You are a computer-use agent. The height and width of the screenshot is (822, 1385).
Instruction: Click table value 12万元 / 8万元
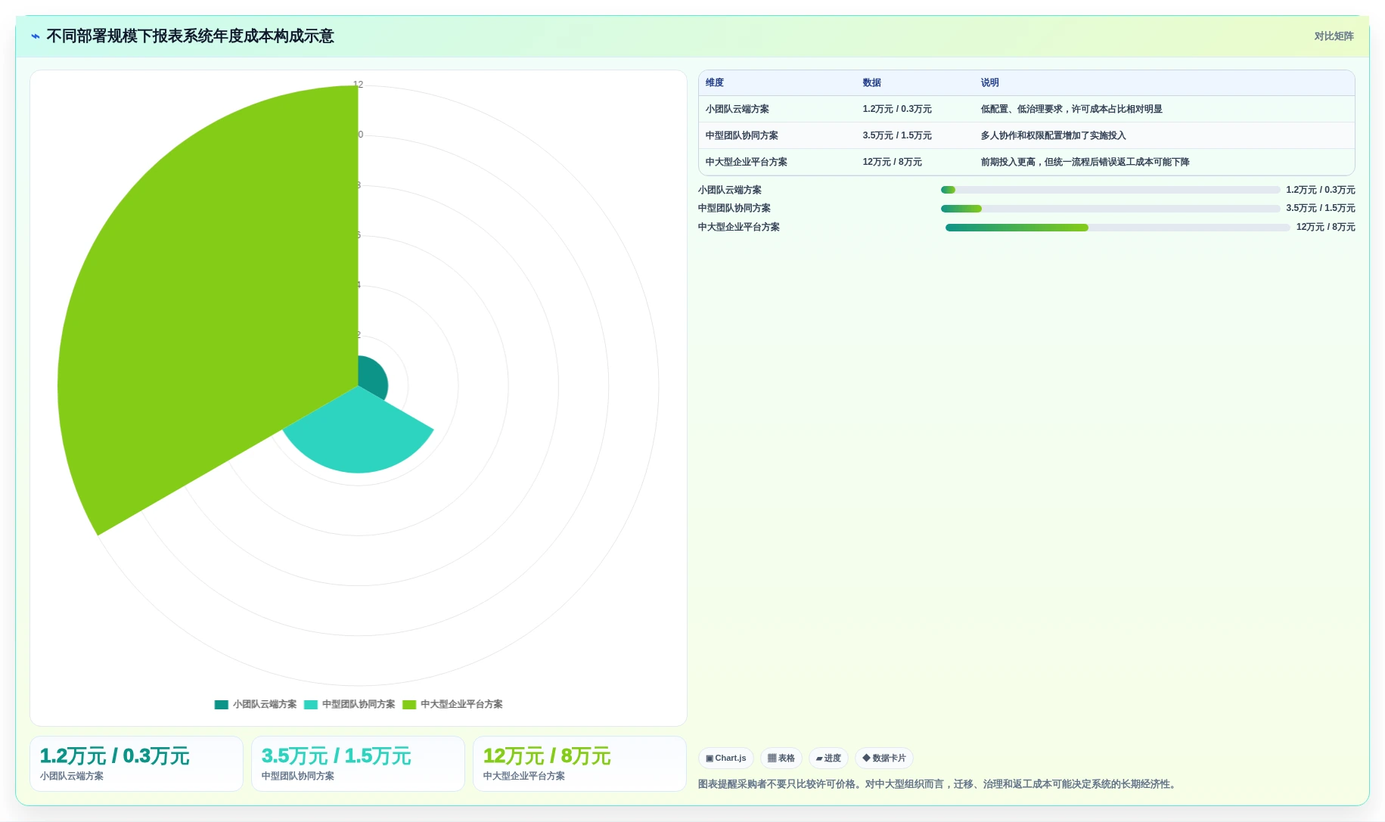[893, 163]
